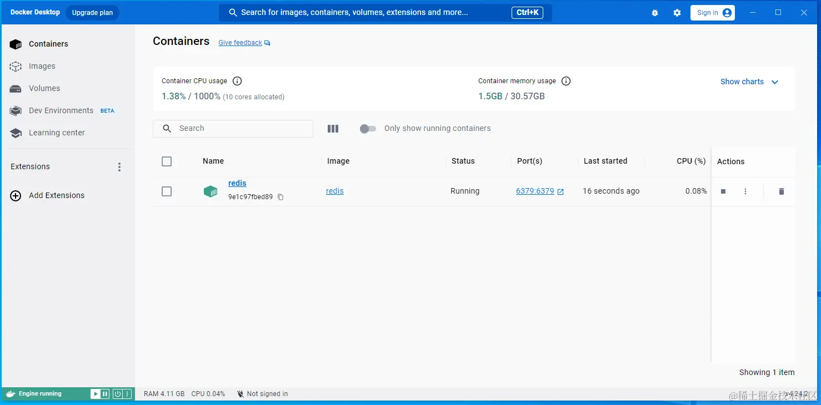Click engine play button in footer
821x405 pixels.
96,394
